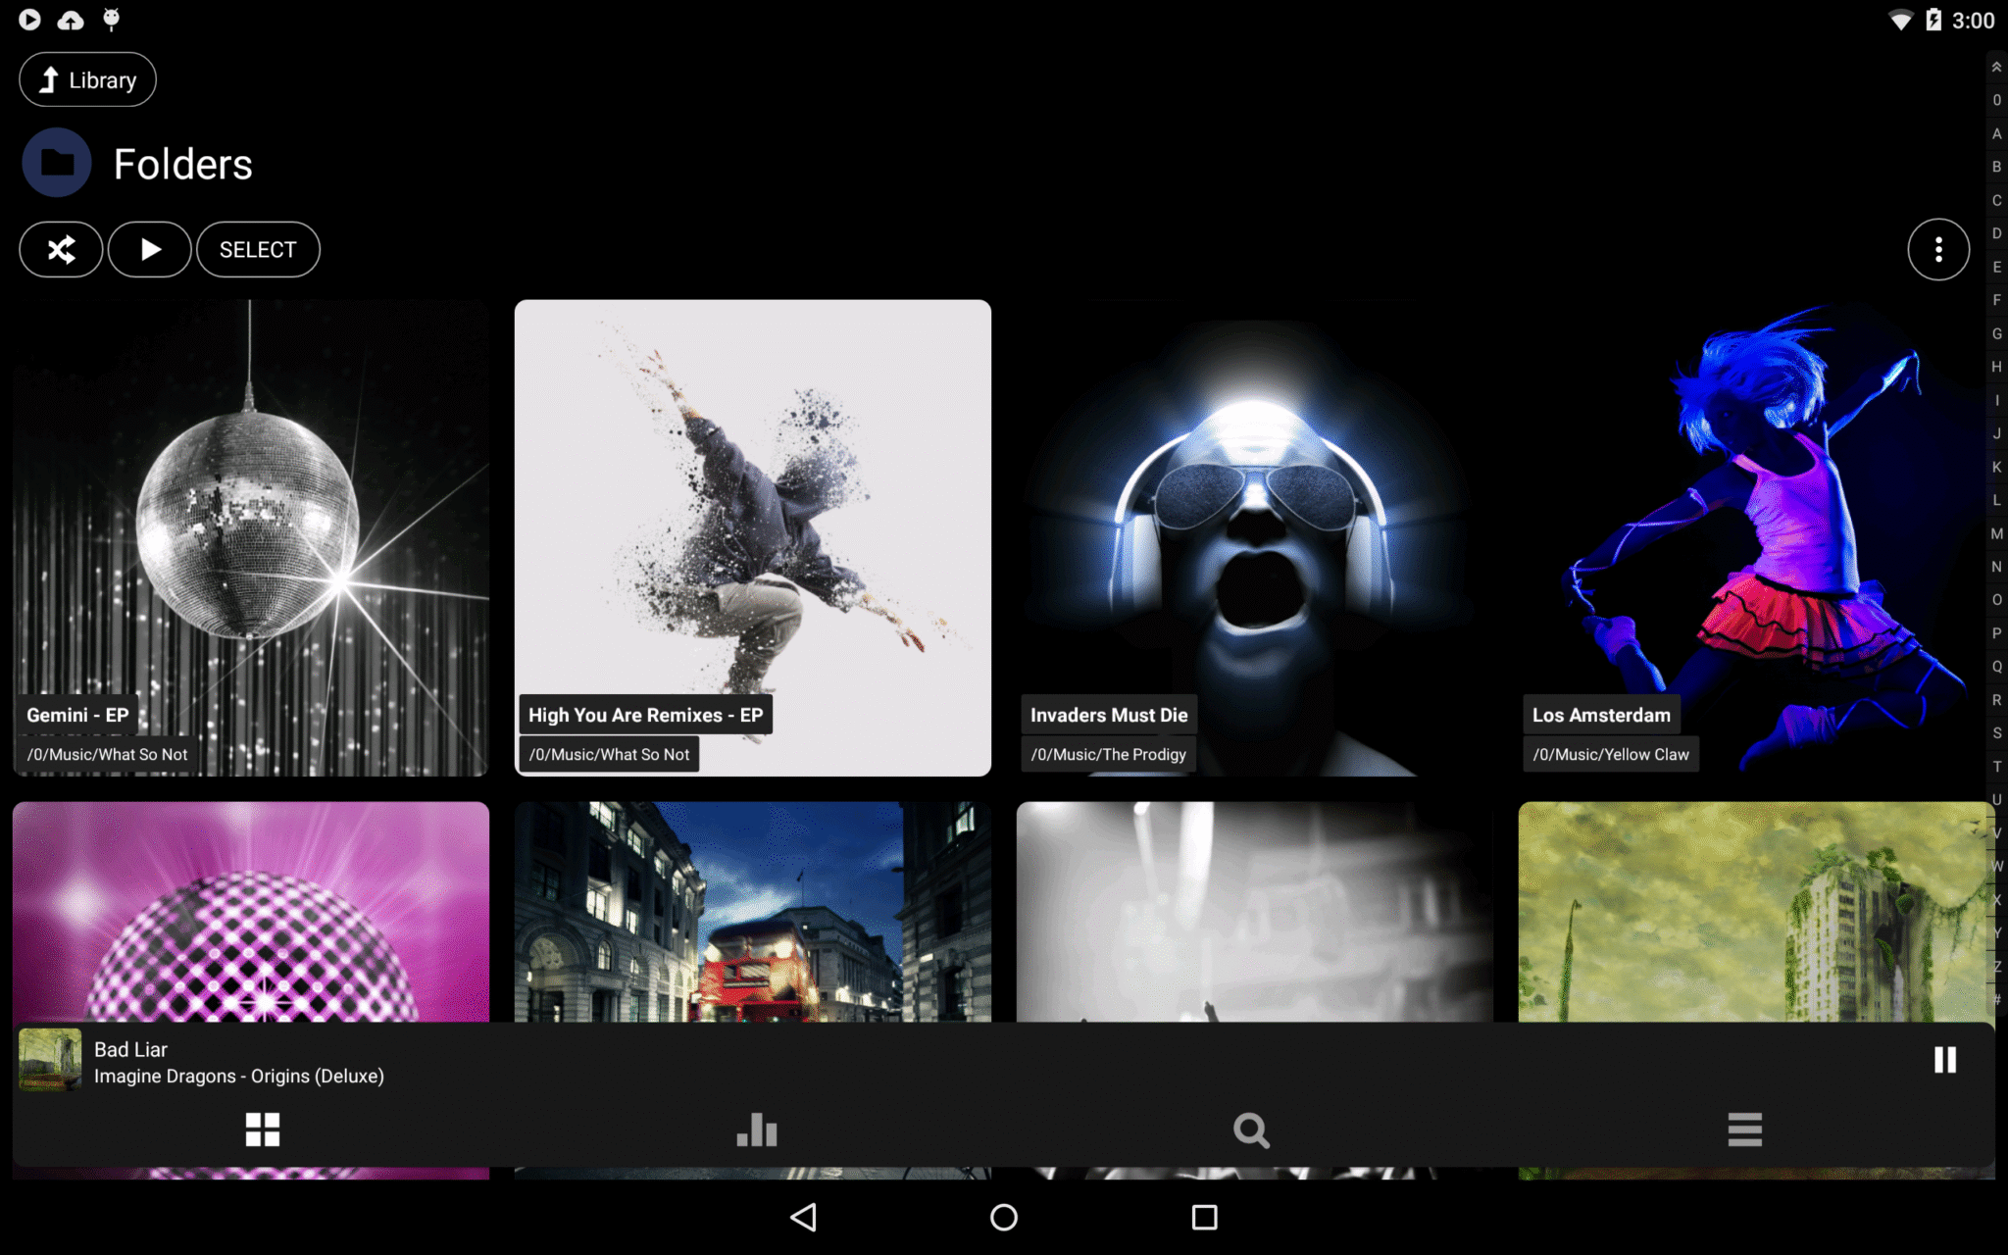Collapse to top via double-chevron in scroller
This screenshot has width=2008, height=1255.
coord(1996,66)
